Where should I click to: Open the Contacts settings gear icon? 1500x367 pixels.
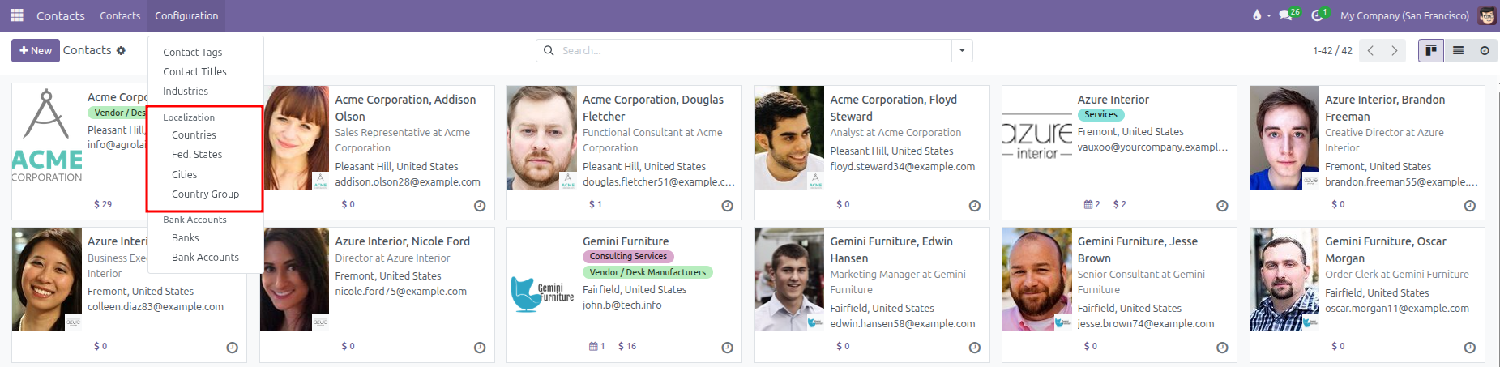[x=122, y=50]
